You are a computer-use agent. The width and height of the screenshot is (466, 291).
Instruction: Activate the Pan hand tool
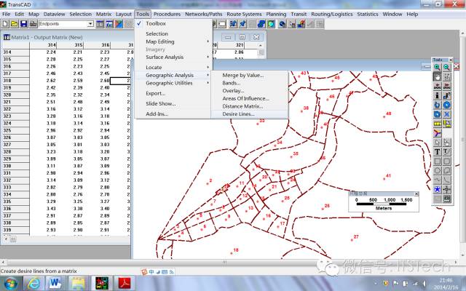click(437, 76)
